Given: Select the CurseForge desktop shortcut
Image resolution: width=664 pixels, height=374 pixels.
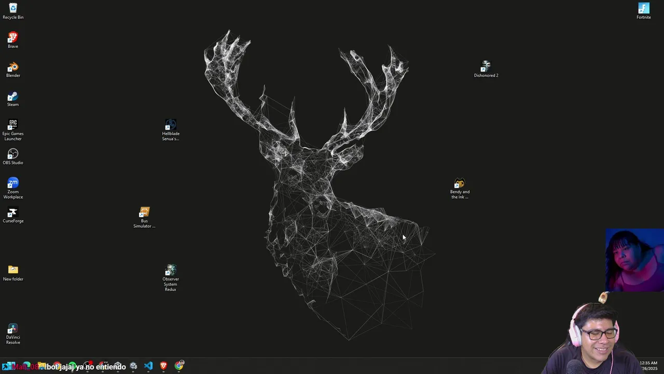Looking at the screenshot, I should (x=13, y=215).
